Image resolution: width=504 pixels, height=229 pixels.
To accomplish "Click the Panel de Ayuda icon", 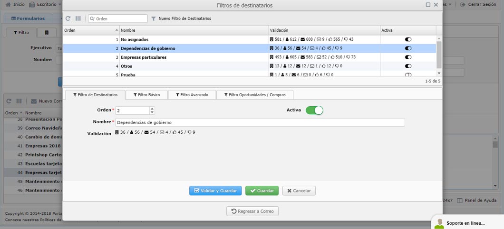I will tap(459, 201).
